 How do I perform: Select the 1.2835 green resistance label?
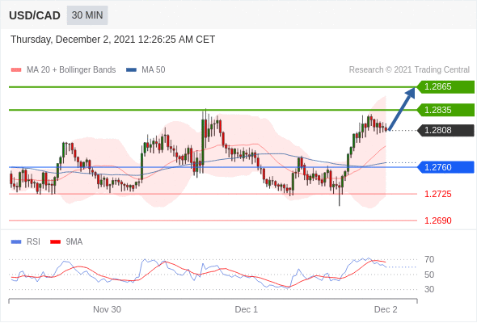click(445, 110)
